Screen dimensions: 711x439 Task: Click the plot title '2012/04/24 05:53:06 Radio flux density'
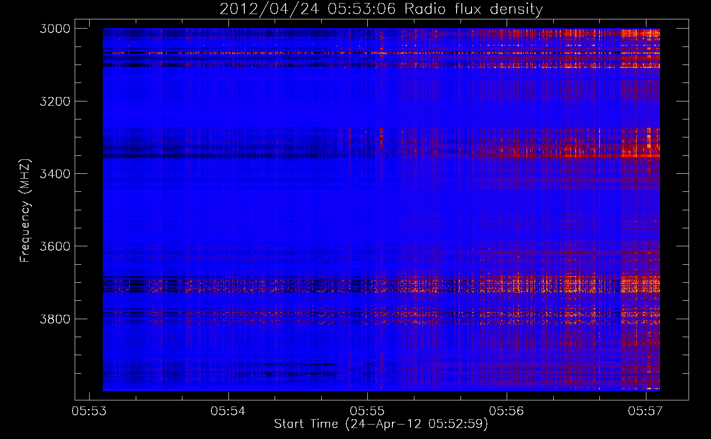381,9
